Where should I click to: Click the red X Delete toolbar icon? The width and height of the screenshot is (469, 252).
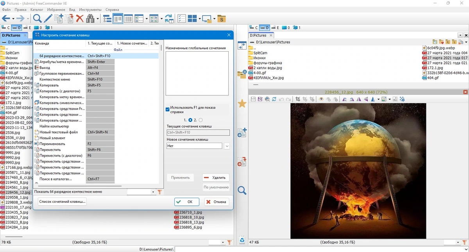[x=80, y=18]
